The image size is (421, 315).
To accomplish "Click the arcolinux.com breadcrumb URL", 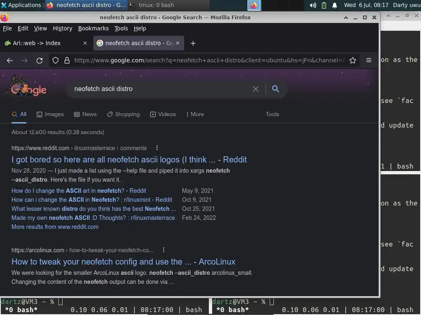I will 82,250.
